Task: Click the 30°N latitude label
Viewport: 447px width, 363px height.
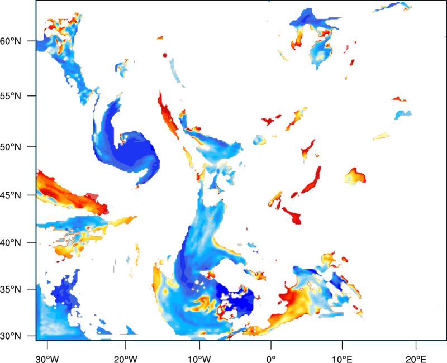Action: tap(11, 336)
